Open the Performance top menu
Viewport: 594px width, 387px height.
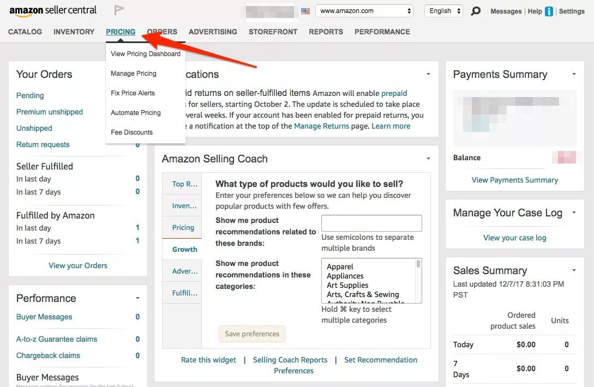382,32
